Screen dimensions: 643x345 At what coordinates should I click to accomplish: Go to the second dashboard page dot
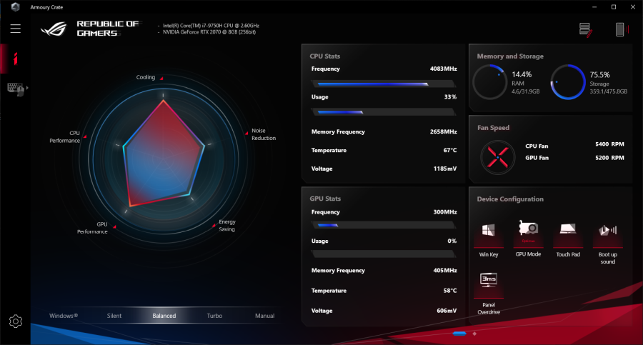(474, 334)
